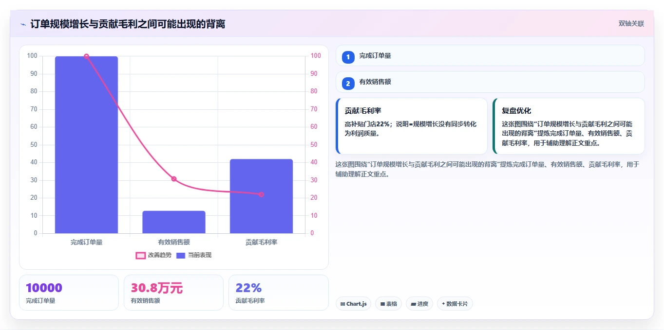Toggle the 当前表现 legend entry
Viewport: 664px width, 330px height.
[194, 255]
